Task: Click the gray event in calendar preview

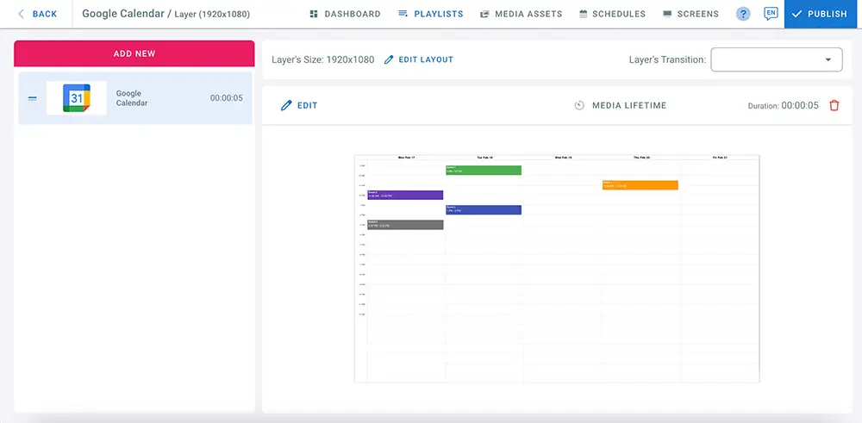Action: [x=405, y=225]
